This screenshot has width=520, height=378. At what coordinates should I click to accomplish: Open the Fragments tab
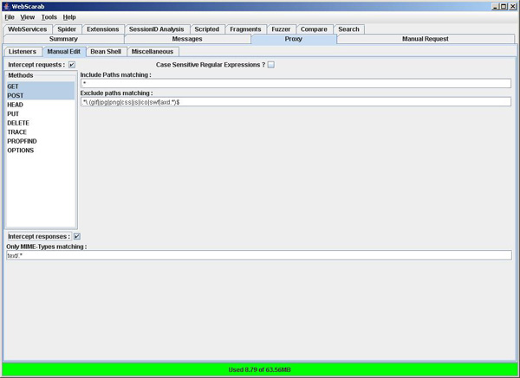click(245, 29)
